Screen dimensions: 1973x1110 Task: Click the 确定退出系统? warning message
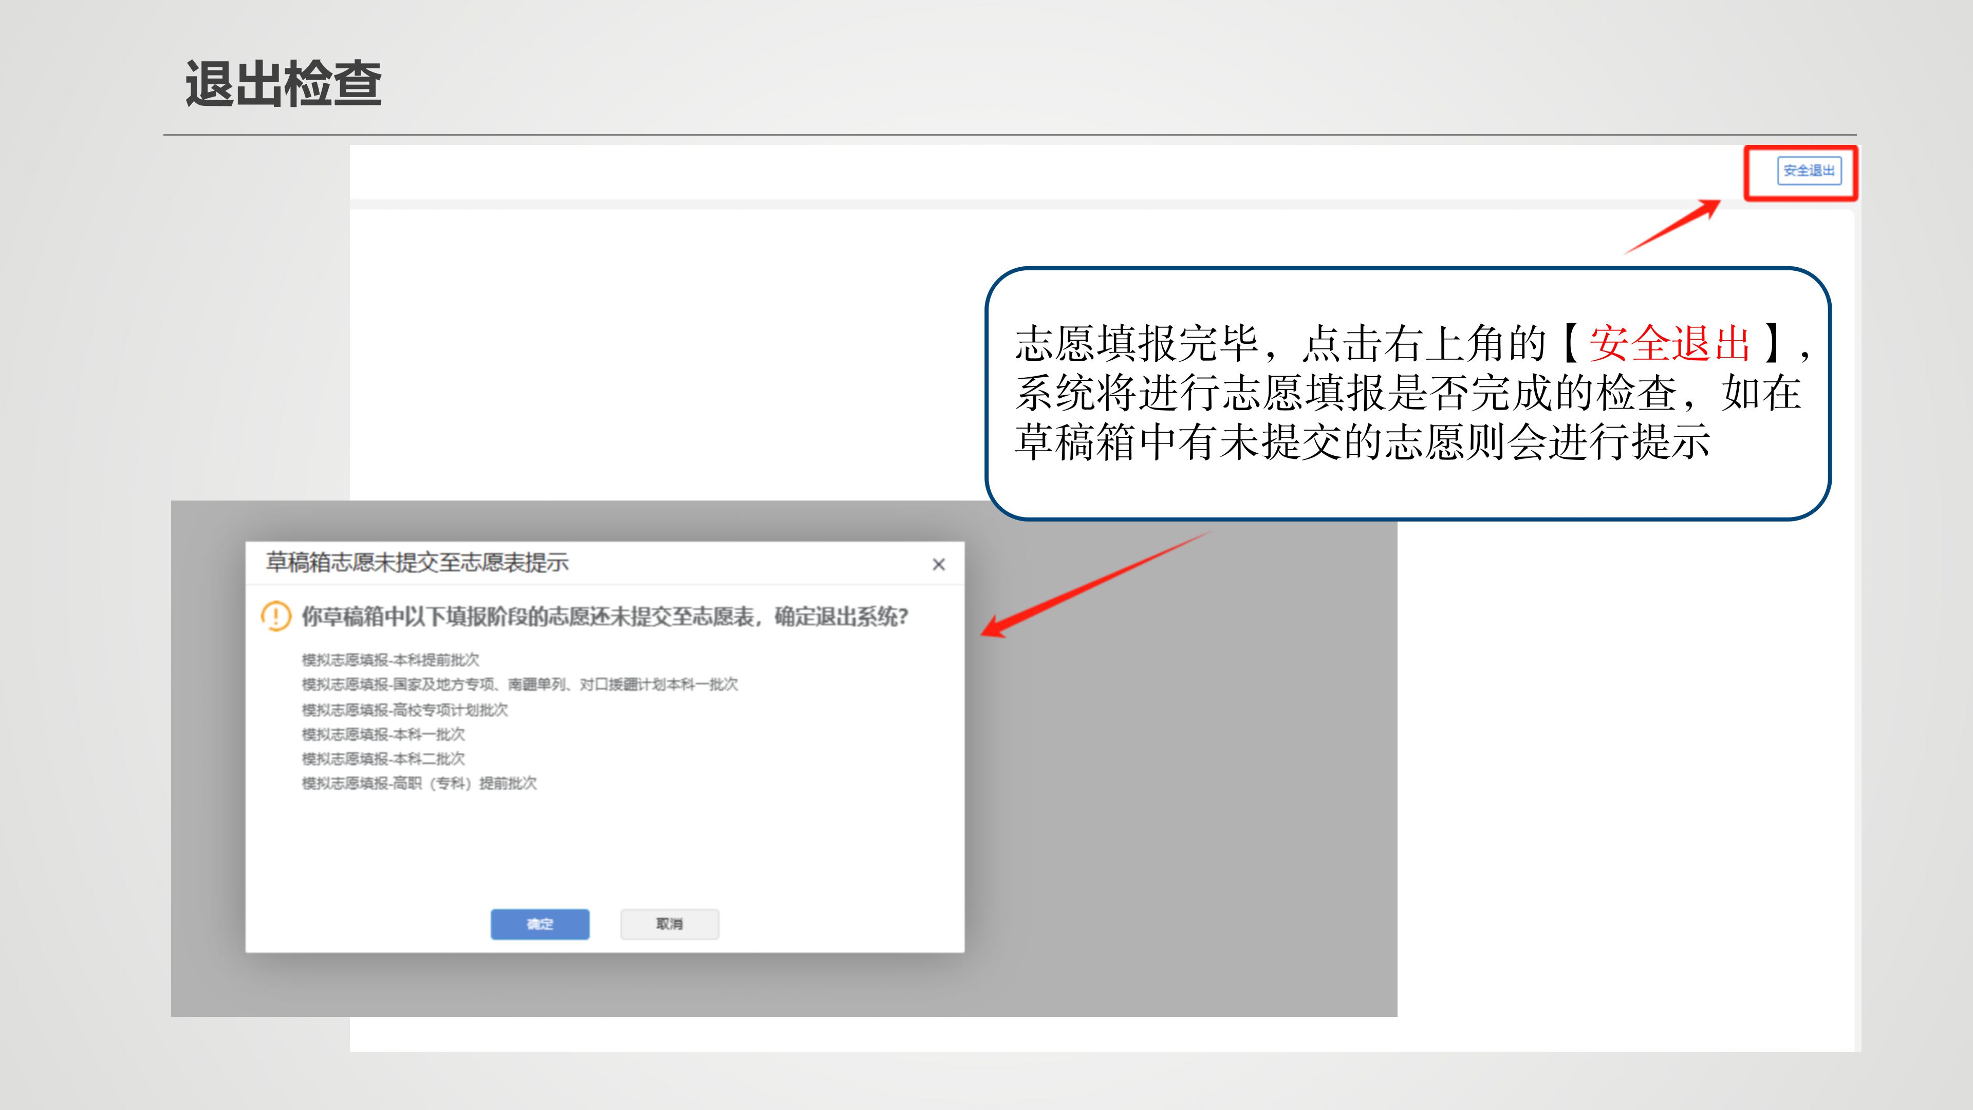(605, 617)
